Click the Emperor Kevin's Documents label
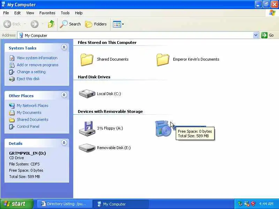The height and width of the screenshot is (209, 279). point(196,59)
